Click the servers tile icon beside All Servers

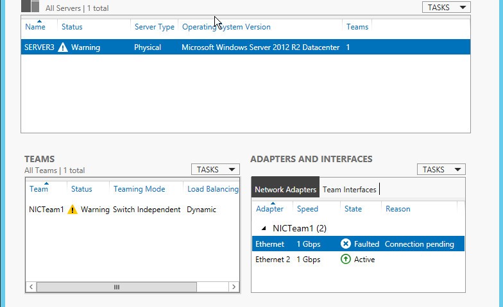coord(30,7)
